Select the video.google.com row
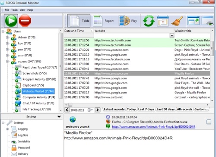The width and height of the screenshot is (216, 157). pyautogui.click(x=137, y=83)
